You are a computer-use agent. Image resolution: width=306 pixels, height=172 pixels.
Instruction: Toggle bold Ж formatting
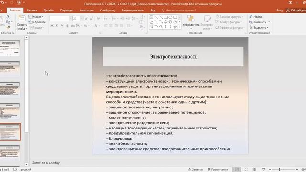52,26
